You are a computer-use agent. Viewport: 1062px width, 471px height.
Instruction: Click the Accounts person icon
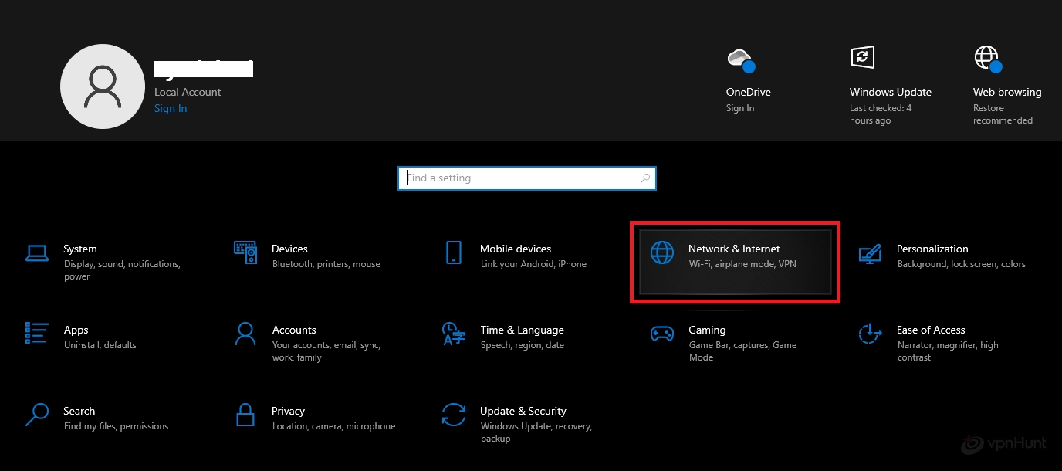click(245, 334)
